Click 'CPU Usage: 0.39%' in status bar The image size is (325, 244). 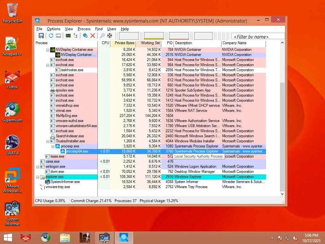pos(50,201)
